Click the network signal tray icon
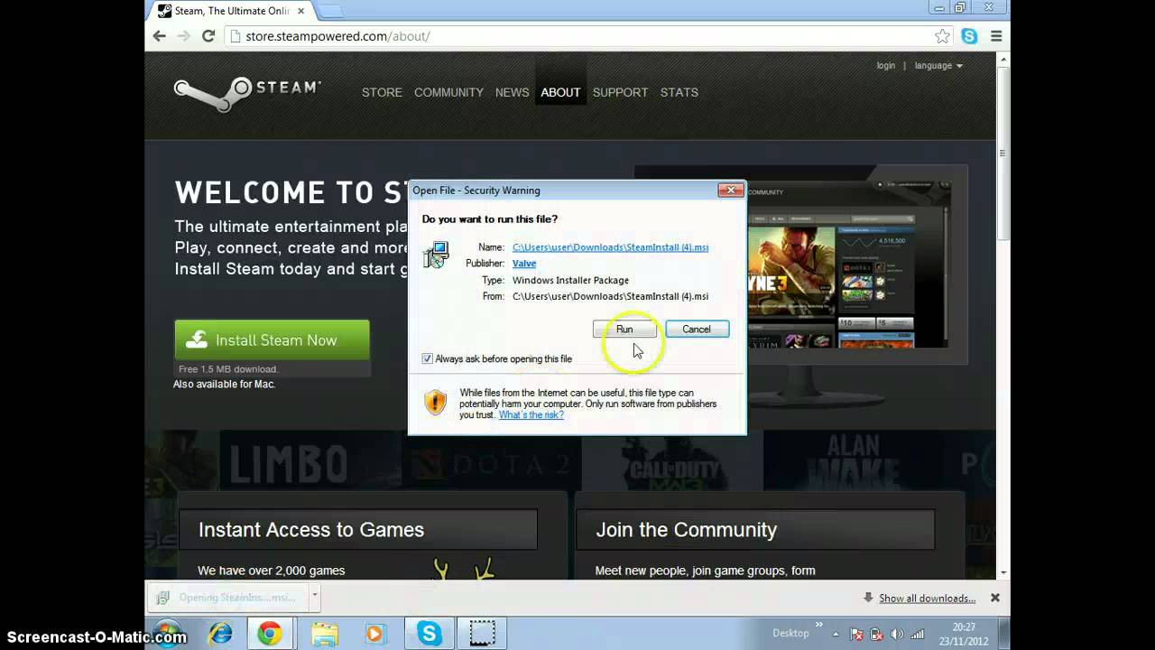This screenshot has height=650, width=1155. [918, 634]
